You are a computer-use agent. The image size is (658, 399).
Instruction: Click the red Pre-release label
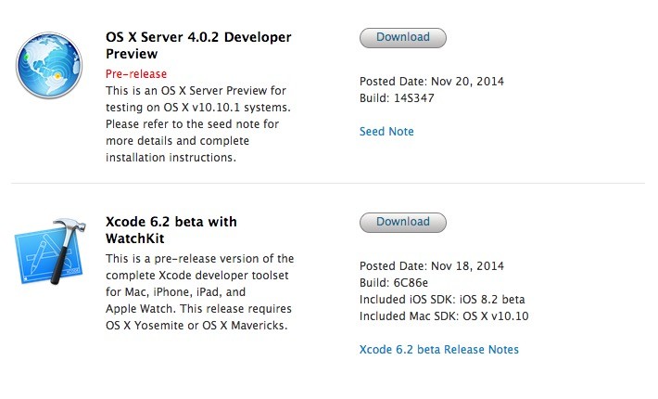[136, 74]
